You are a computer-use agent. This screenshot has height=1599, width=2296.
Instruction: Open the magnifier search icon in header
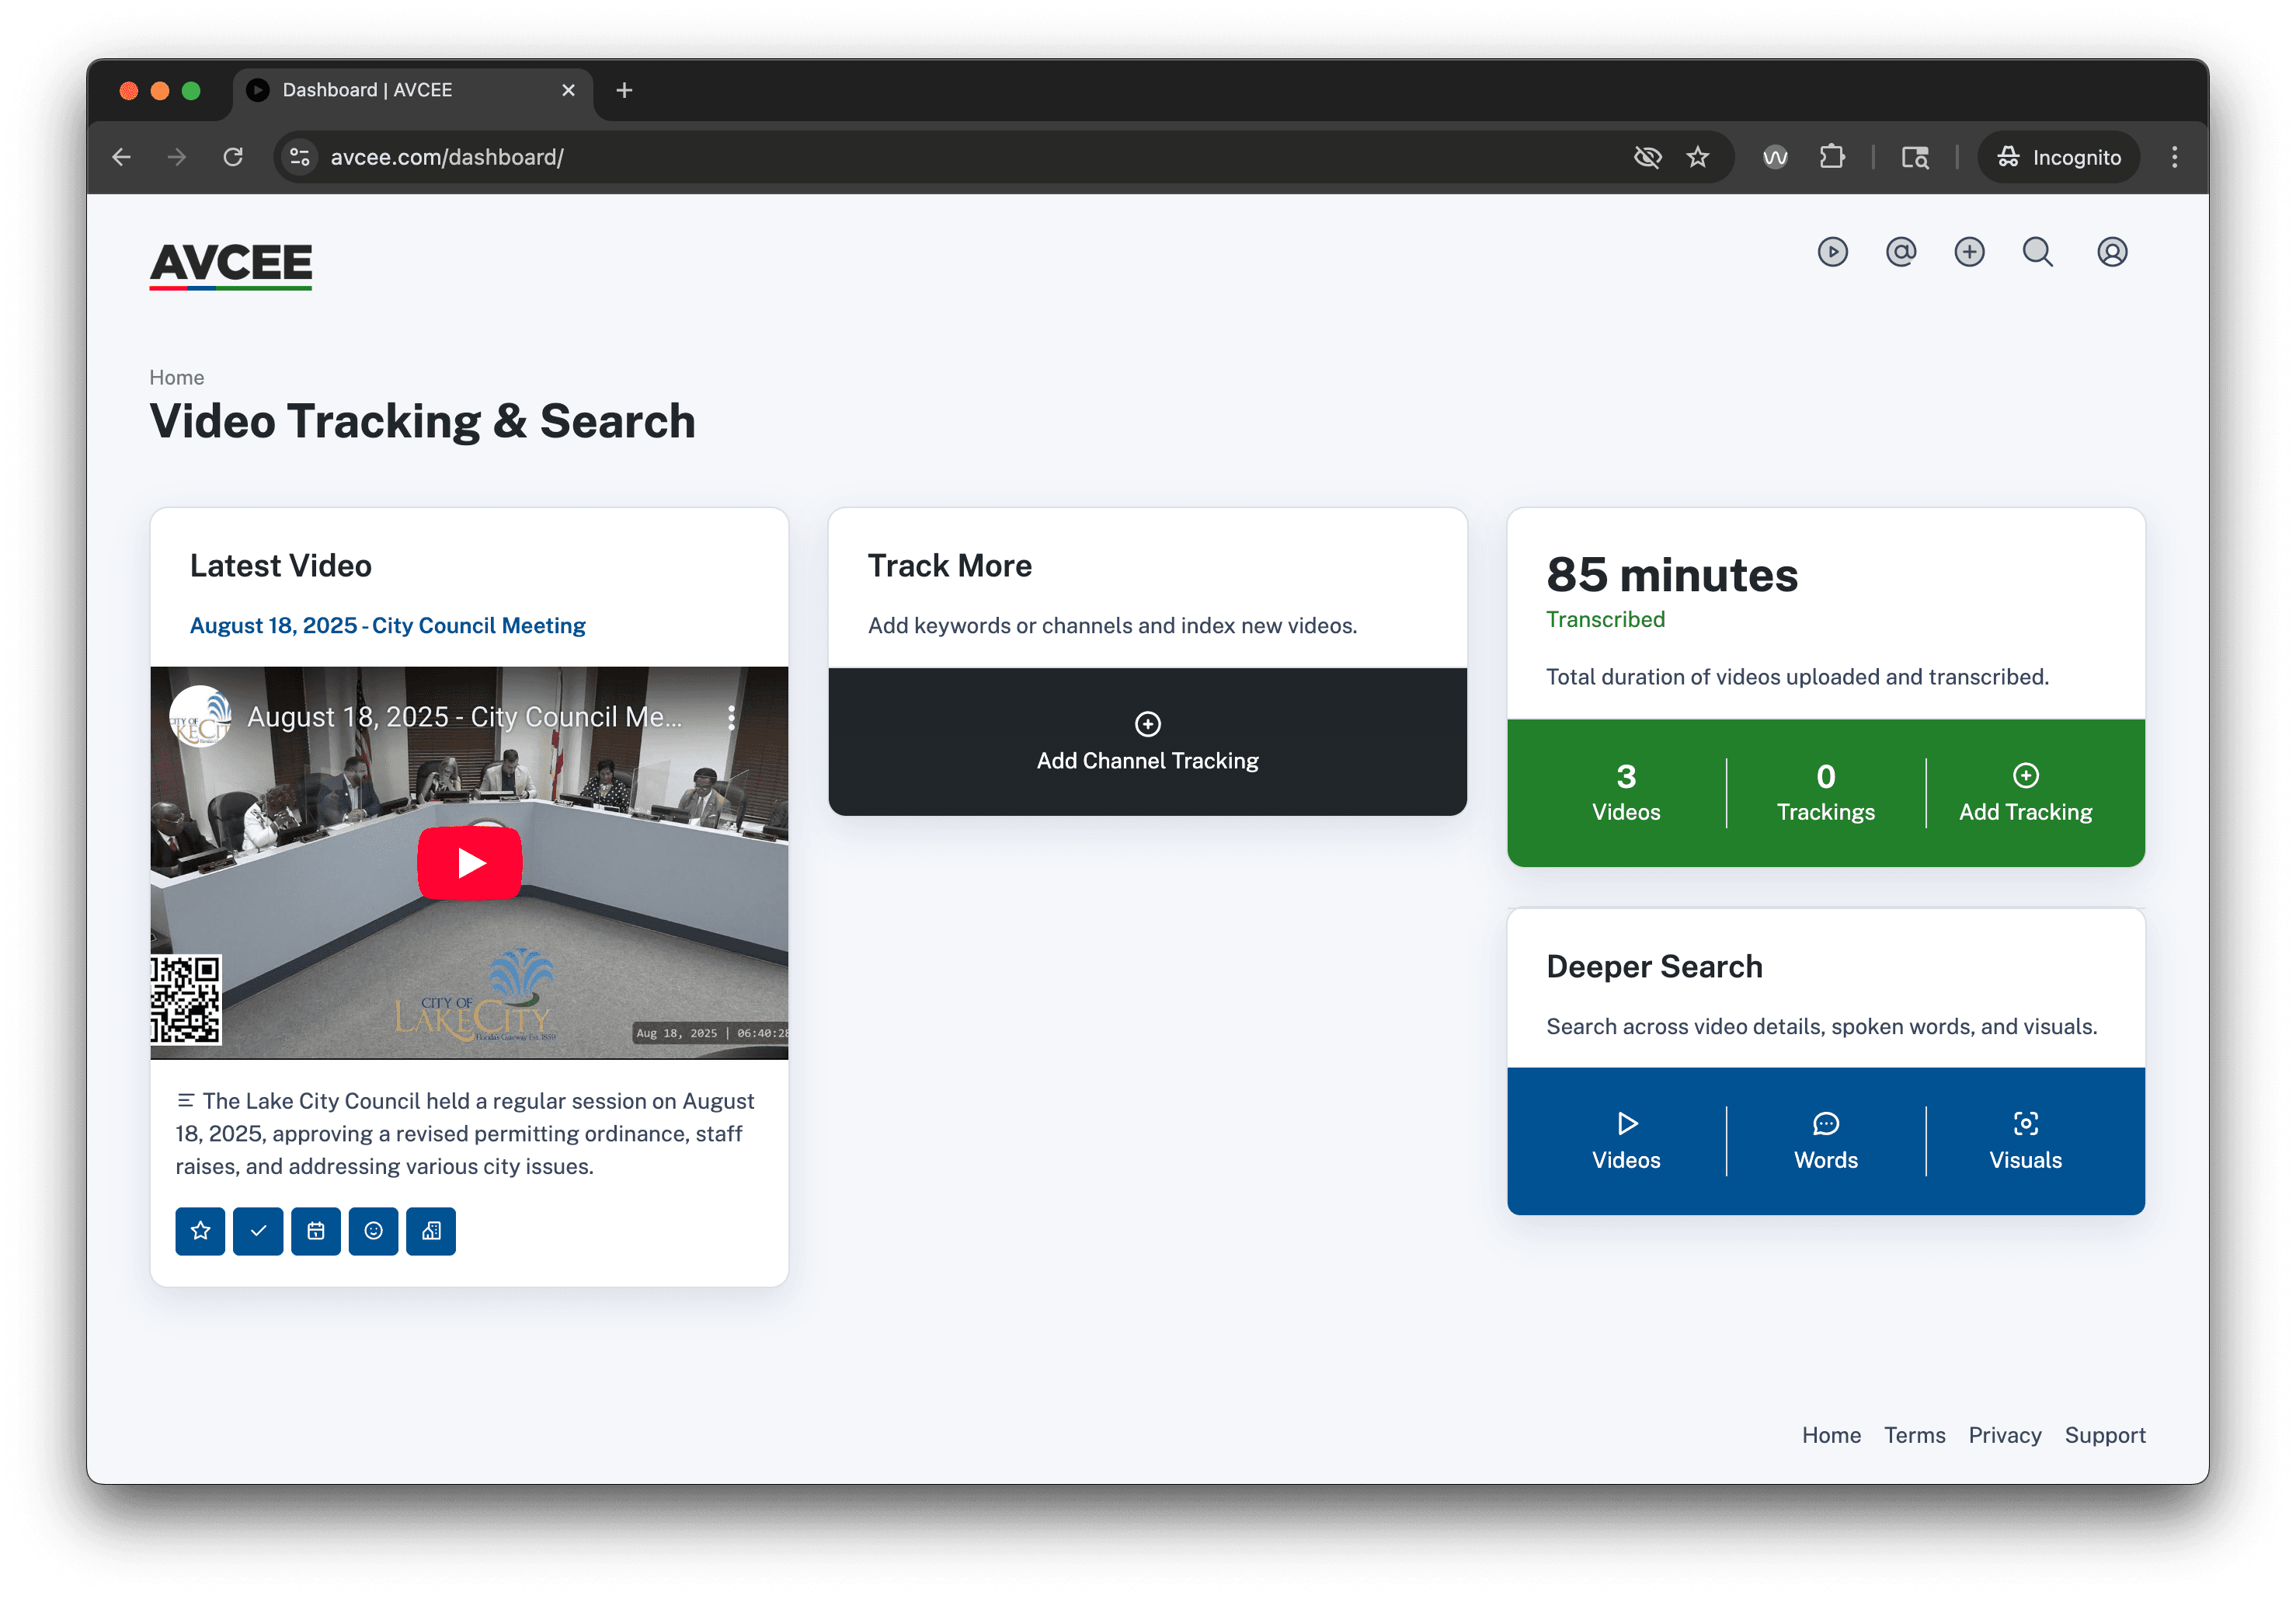coord(2037,252)
